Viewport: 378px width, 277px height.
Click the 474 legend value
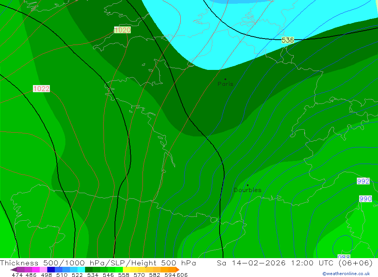coord(17,275)
